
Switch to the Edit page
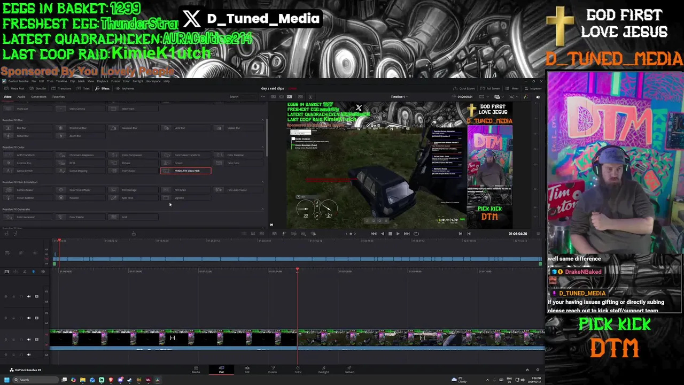[247, 369]
